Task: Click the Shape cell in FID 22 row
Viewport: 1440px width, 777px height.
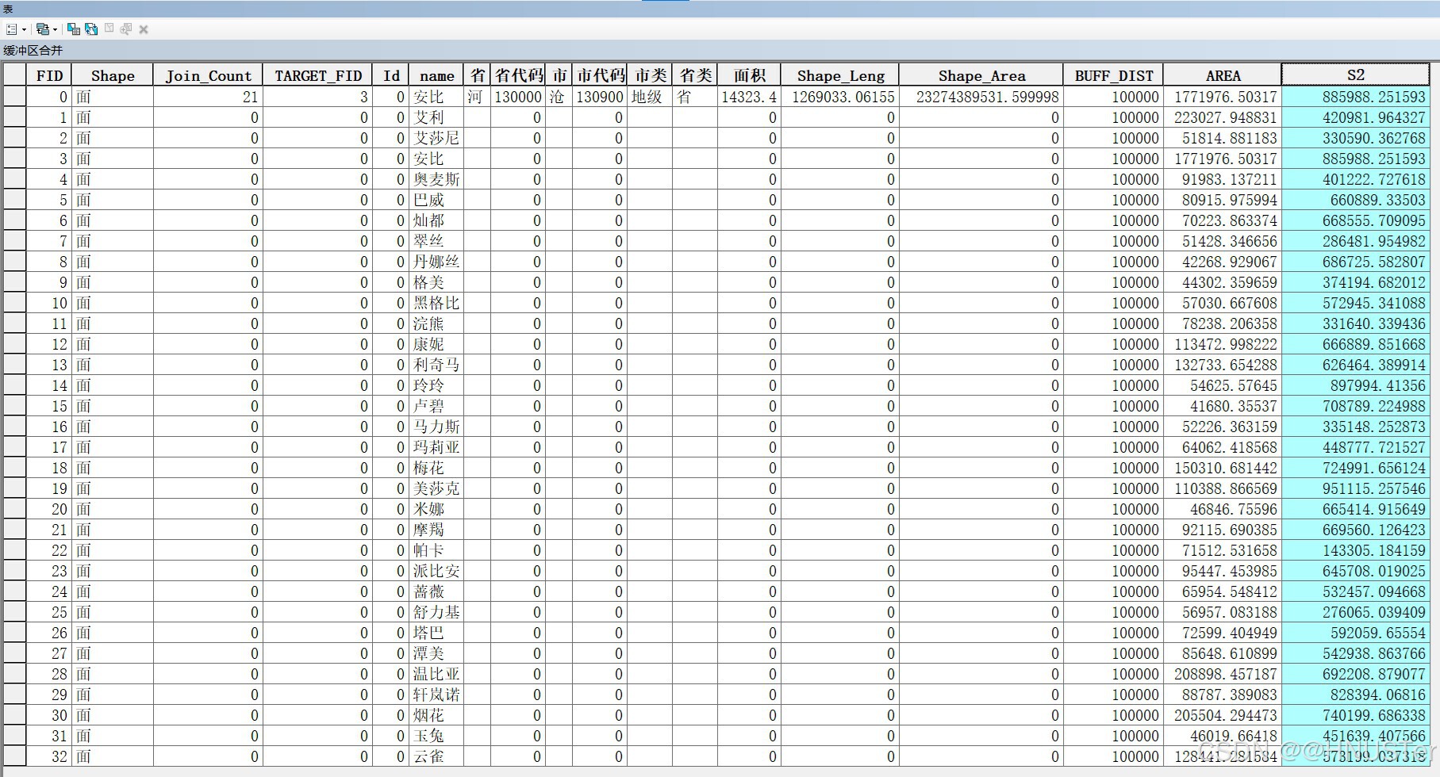Action: 113,550
